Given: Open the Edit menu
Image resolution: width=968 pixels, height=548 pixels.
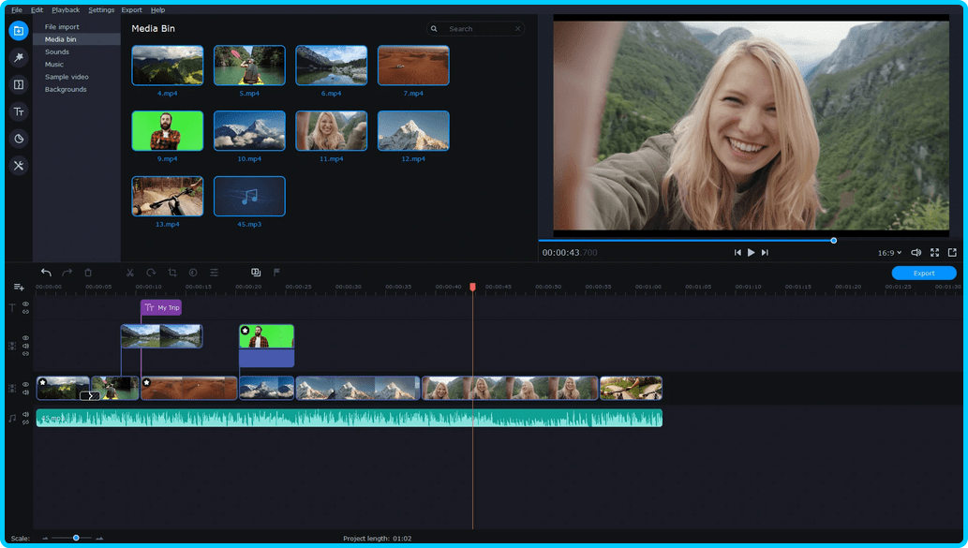Looking at the screenshot, I should 37,10.
